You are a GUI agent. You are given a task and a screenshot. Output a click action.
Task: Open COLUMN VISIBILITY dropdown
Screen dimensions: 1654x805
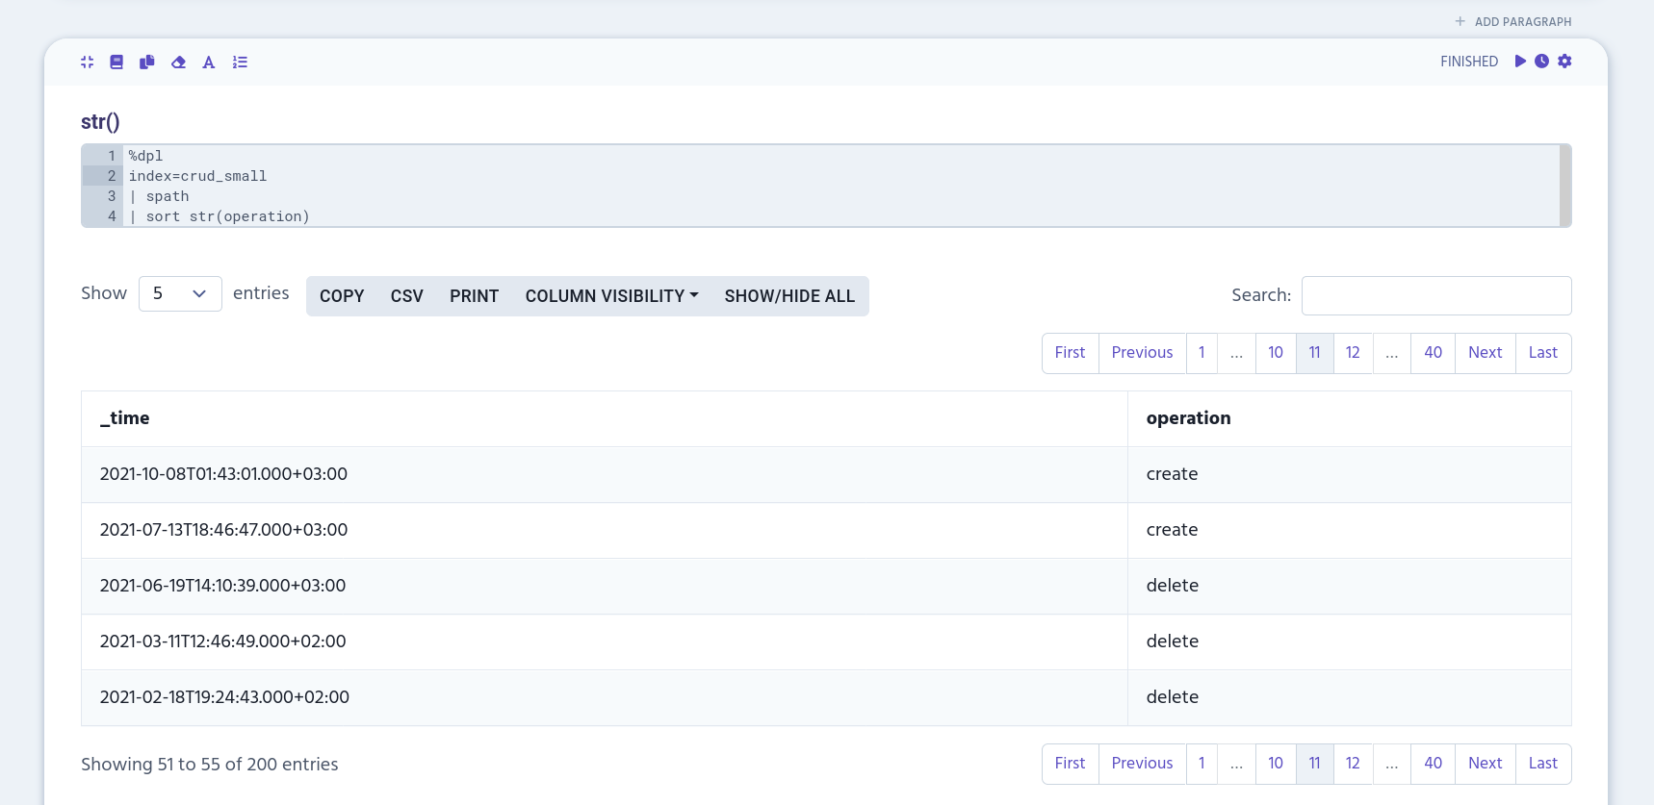point(612,296)
